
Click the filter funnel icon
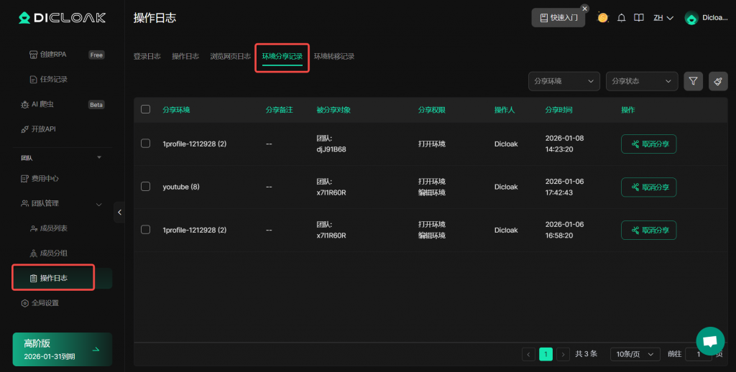693,81
